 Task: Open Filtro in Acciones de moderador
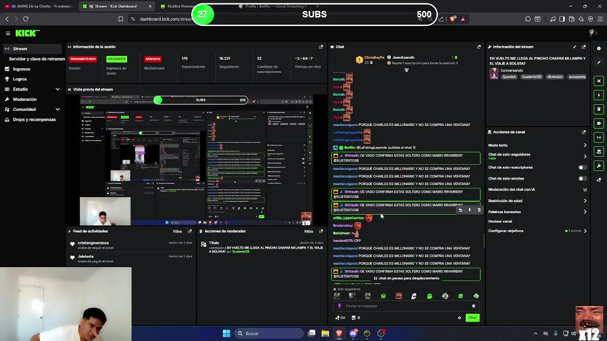(x=309, y=231)
